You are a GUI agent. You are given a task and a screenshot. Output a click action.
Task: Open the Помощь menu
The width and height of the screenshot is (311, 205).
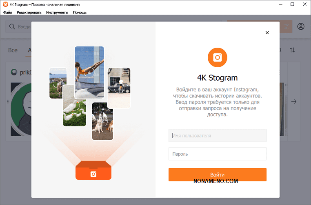(80, 13)
